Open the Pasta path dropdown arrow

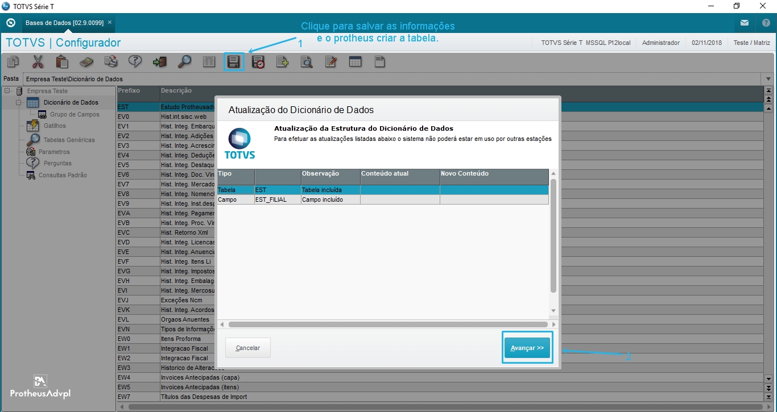769,79
